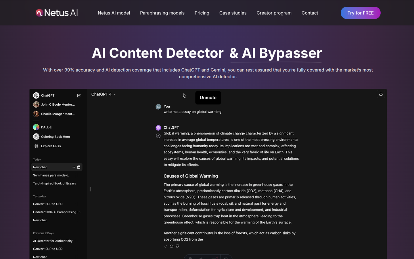Open the 'New chat' under Yesterday
This screenshot has width=414, height=259.
coord(40,220)
